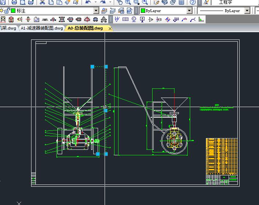
Task: Click the Text Style icon beside 工程字
Action: 206,2
